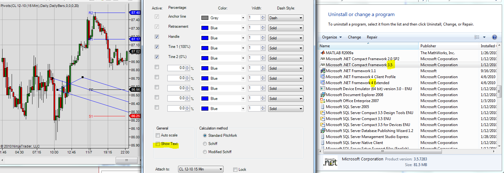Sort by Publisher column header
The image size is (504, 173).
449,46
